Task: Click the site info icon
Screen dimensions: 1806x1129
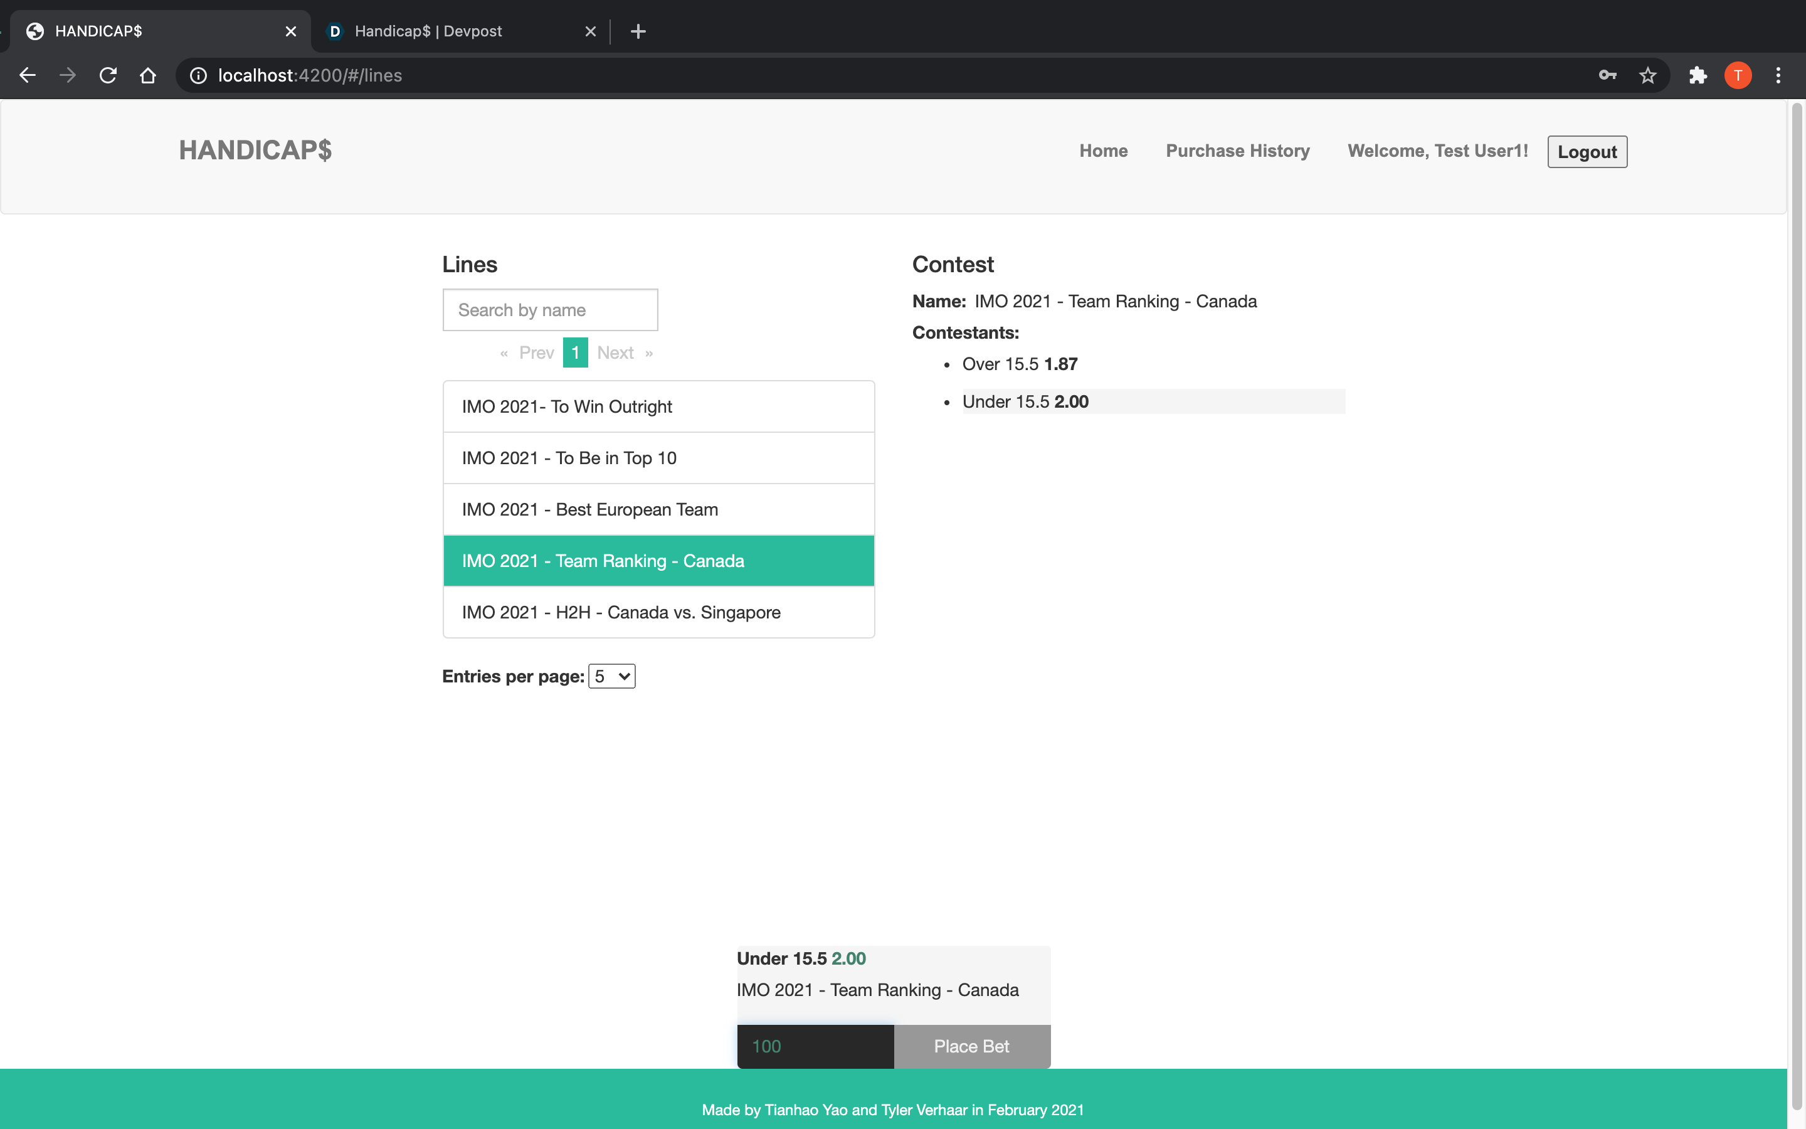Action: click(x=198, y=75)
